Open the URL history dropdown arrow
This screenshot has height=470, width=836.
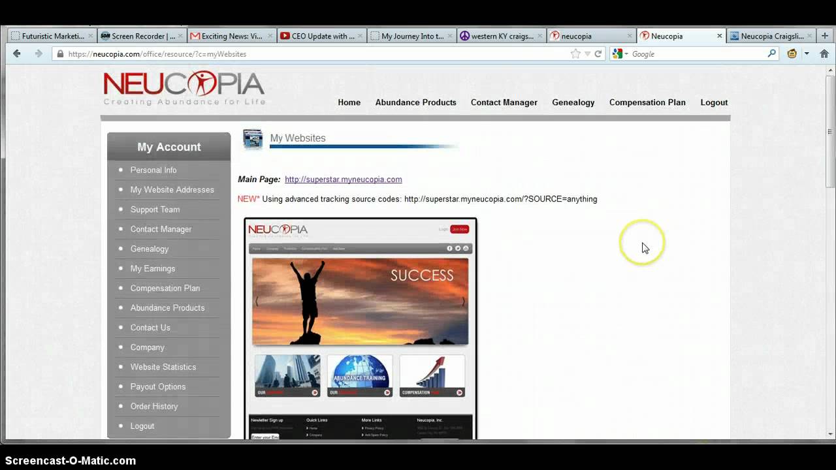click(x=587, y=54)
